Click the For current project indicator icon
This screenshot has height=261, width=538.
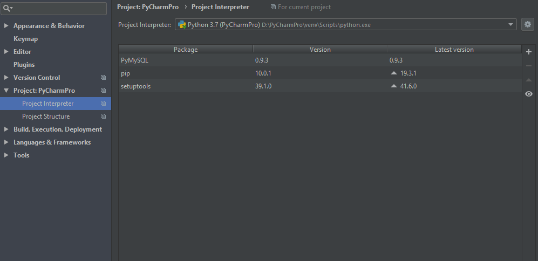tap(273, 7)
